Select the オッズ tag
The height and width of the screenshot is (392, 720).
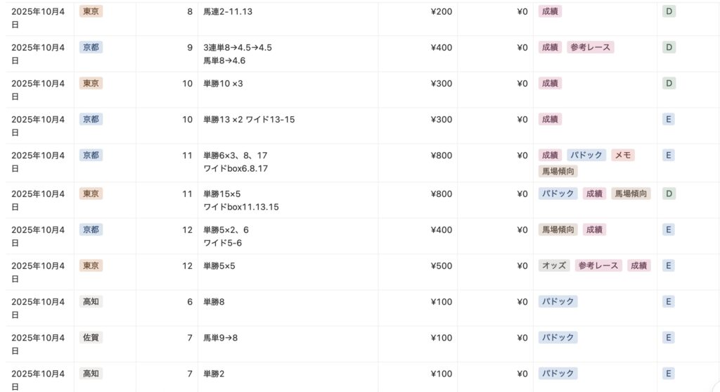click(554, 265)
